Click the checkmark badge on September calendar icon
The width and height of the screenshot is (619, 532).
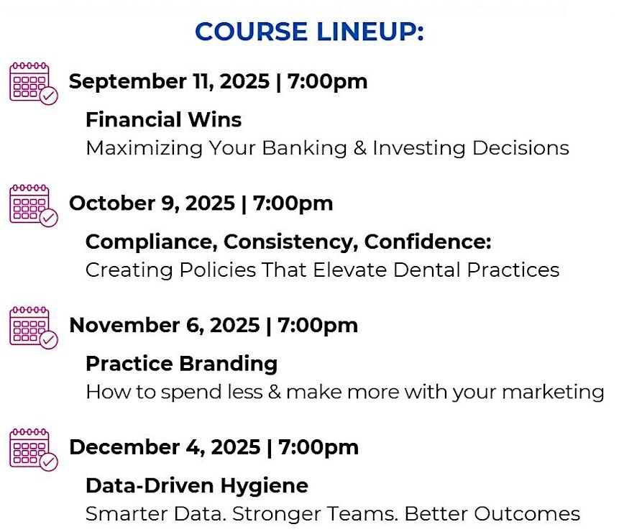click(50, 96)
